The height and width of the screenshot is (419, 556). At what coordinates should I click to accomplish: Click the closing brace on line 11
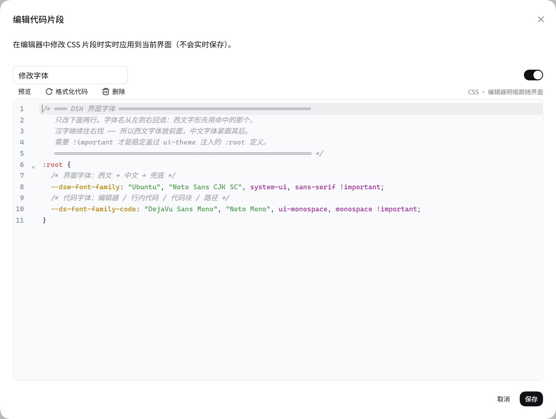[44, 220]
